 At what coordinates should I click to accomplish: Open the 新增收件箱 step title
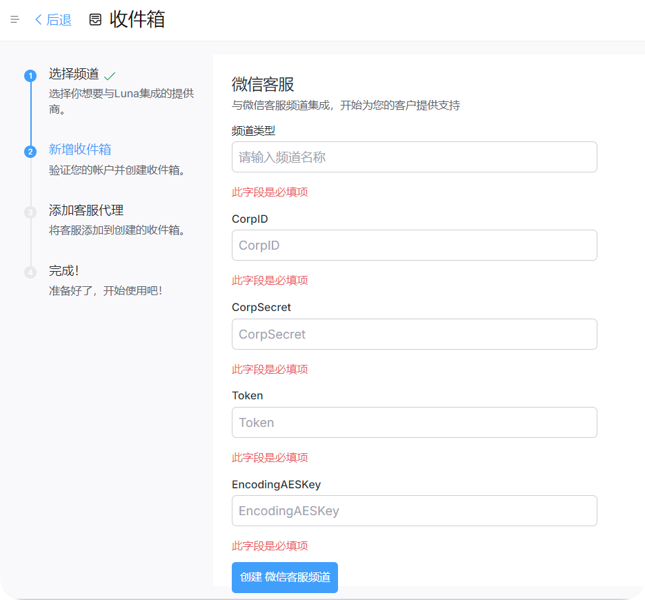click(80, 149)
